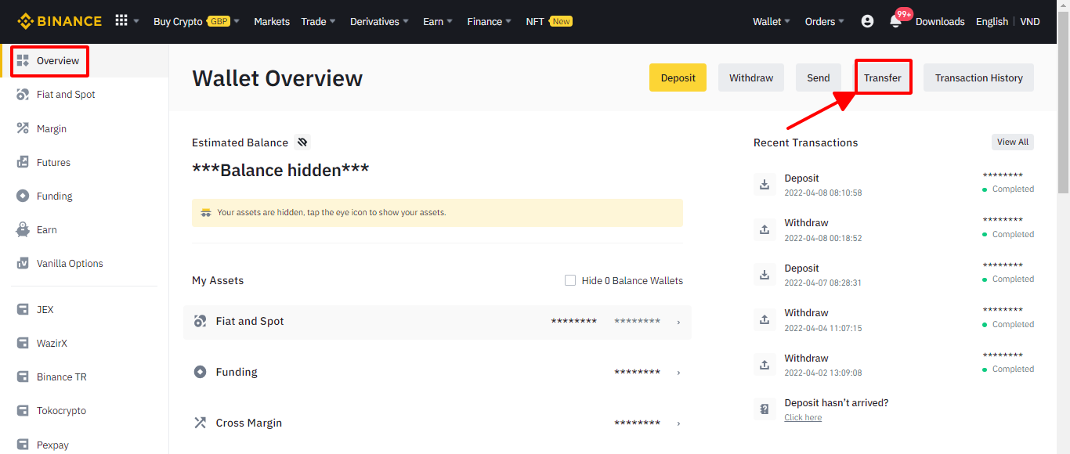Open Downloads in the top bar
1070x454 pixels.
940,21
